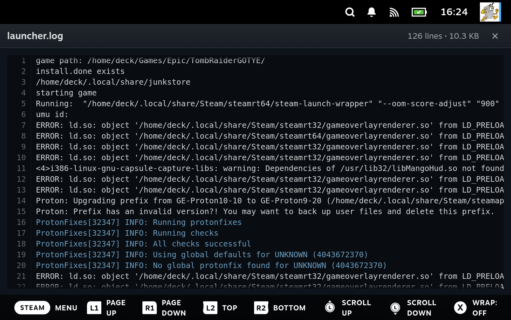This screenshot has height=320, width=511.
Task: Close the launcher.log viewer
Action: coord(495,36)
